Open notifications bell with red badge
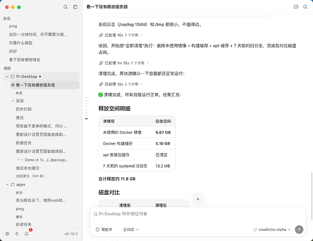 coord(26,233)
